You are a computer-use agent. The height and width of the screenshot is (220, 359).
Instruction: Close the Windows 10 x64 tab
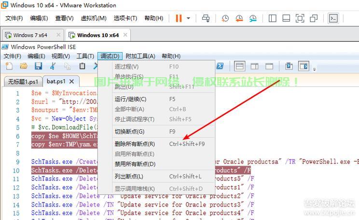[125, 35]
